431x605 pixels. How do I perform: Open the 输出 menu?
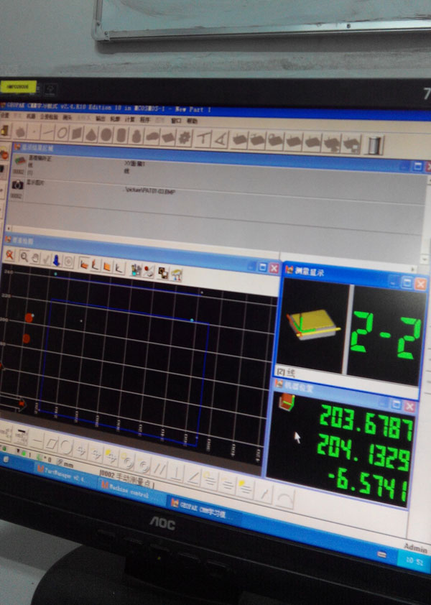[x=101, y=118]
